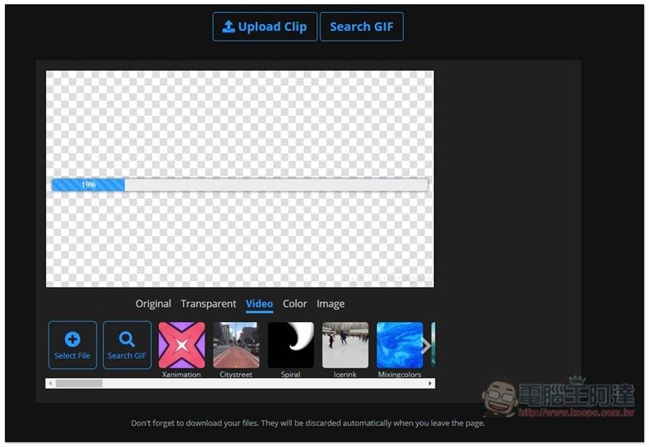Viewport: 649px width, 447px height.
Task: Click the Select File plus tile
Action: click(72, 345)
